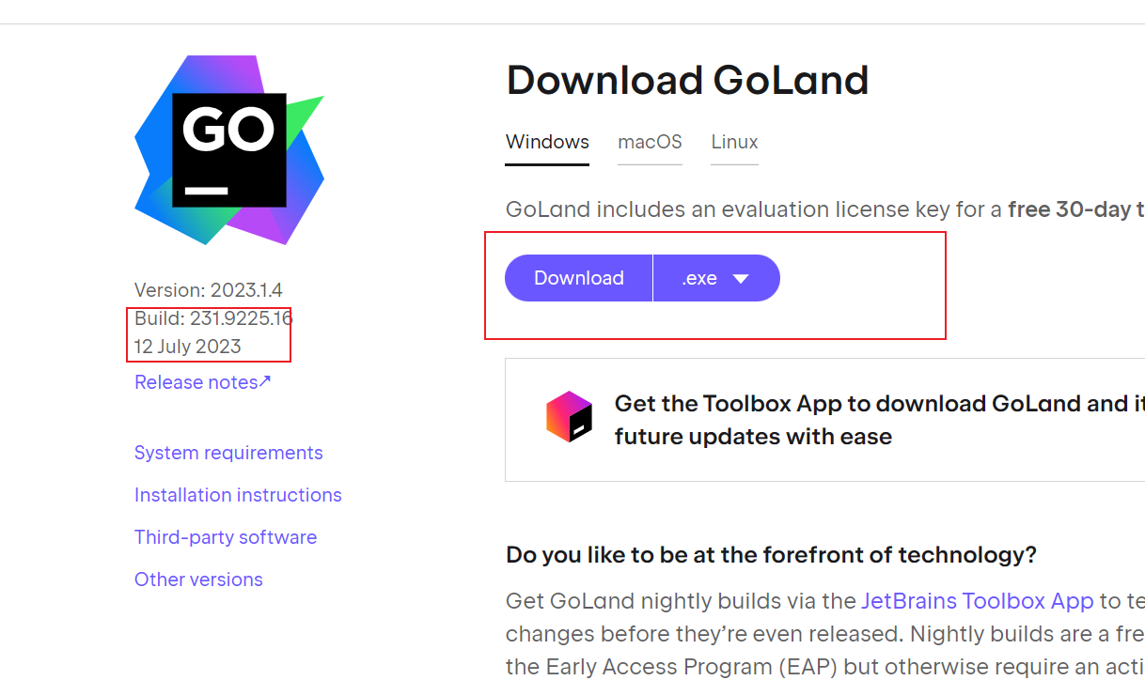Viewport: 1145px width, 680px height.
Task: Click the forefront of technology heading
Action: coord(771,555)
